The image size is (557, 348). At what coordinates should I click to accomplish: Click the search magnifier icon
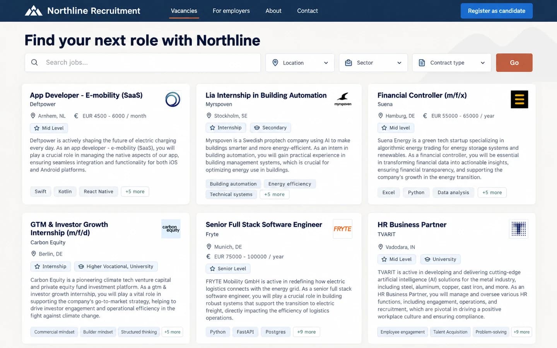(34, 62)
